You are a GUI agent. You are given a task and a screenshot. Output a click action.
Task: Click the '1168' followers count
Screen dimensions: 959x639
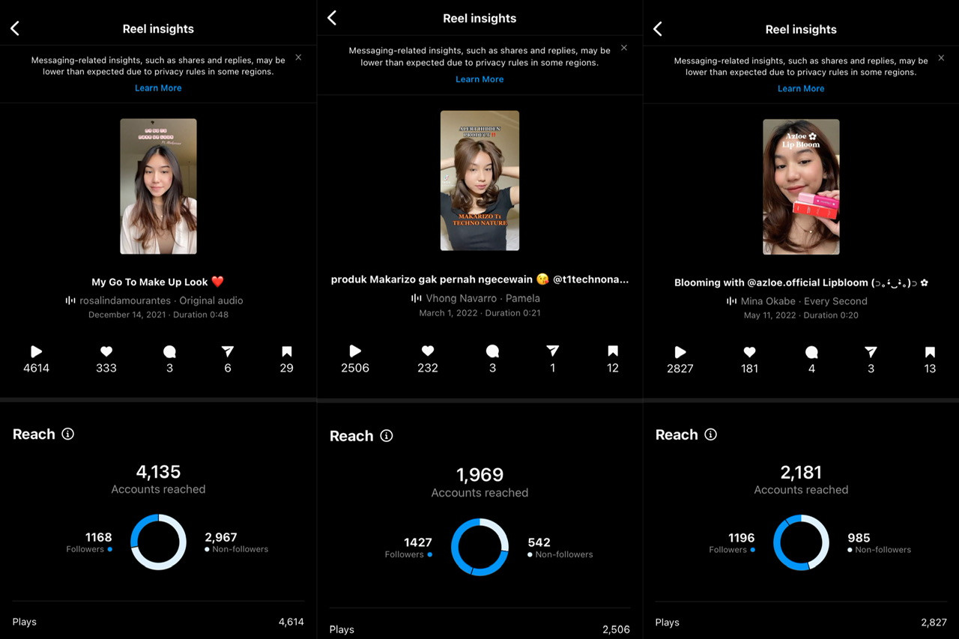98,537
